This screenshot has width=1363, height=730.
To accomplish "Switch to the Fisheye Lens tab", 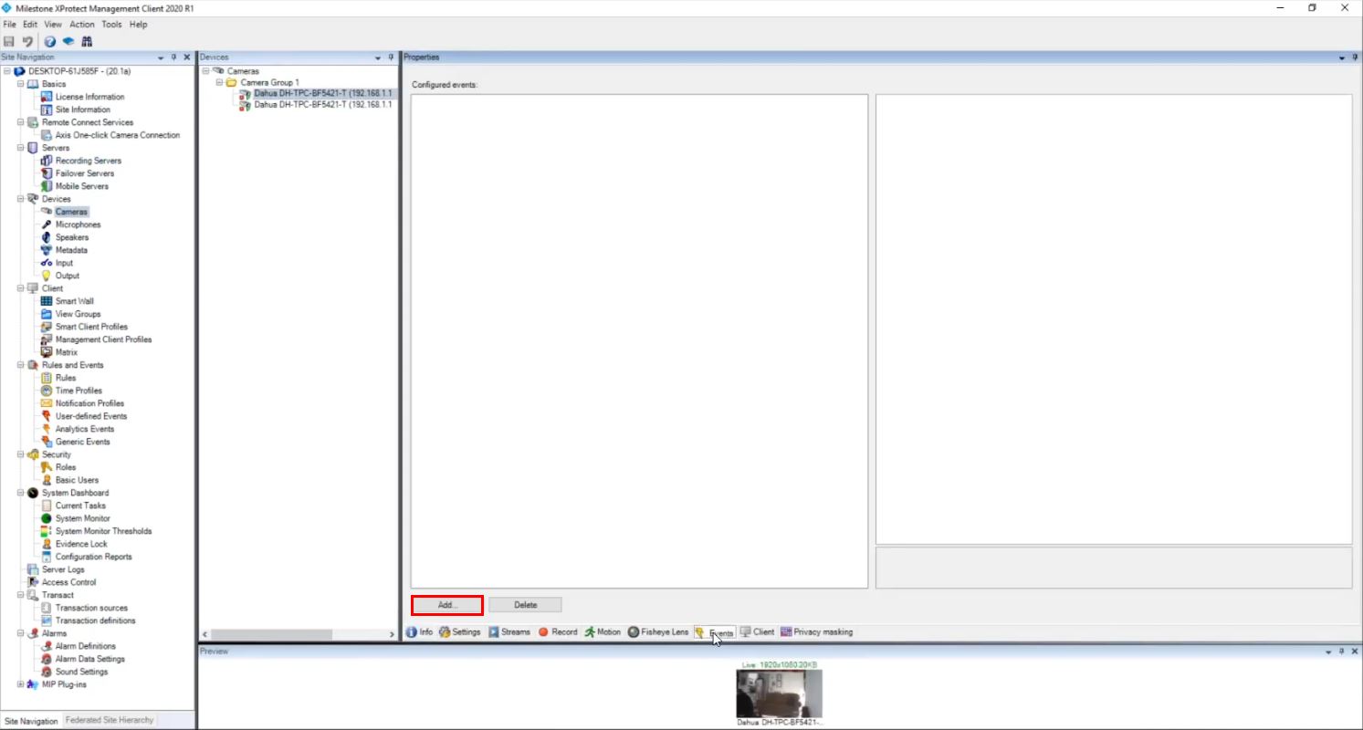I will [658, 631].
